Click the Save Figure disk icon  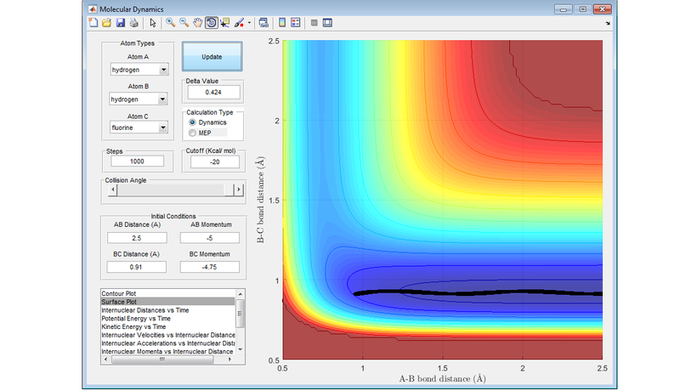click(x=121, y=23)
